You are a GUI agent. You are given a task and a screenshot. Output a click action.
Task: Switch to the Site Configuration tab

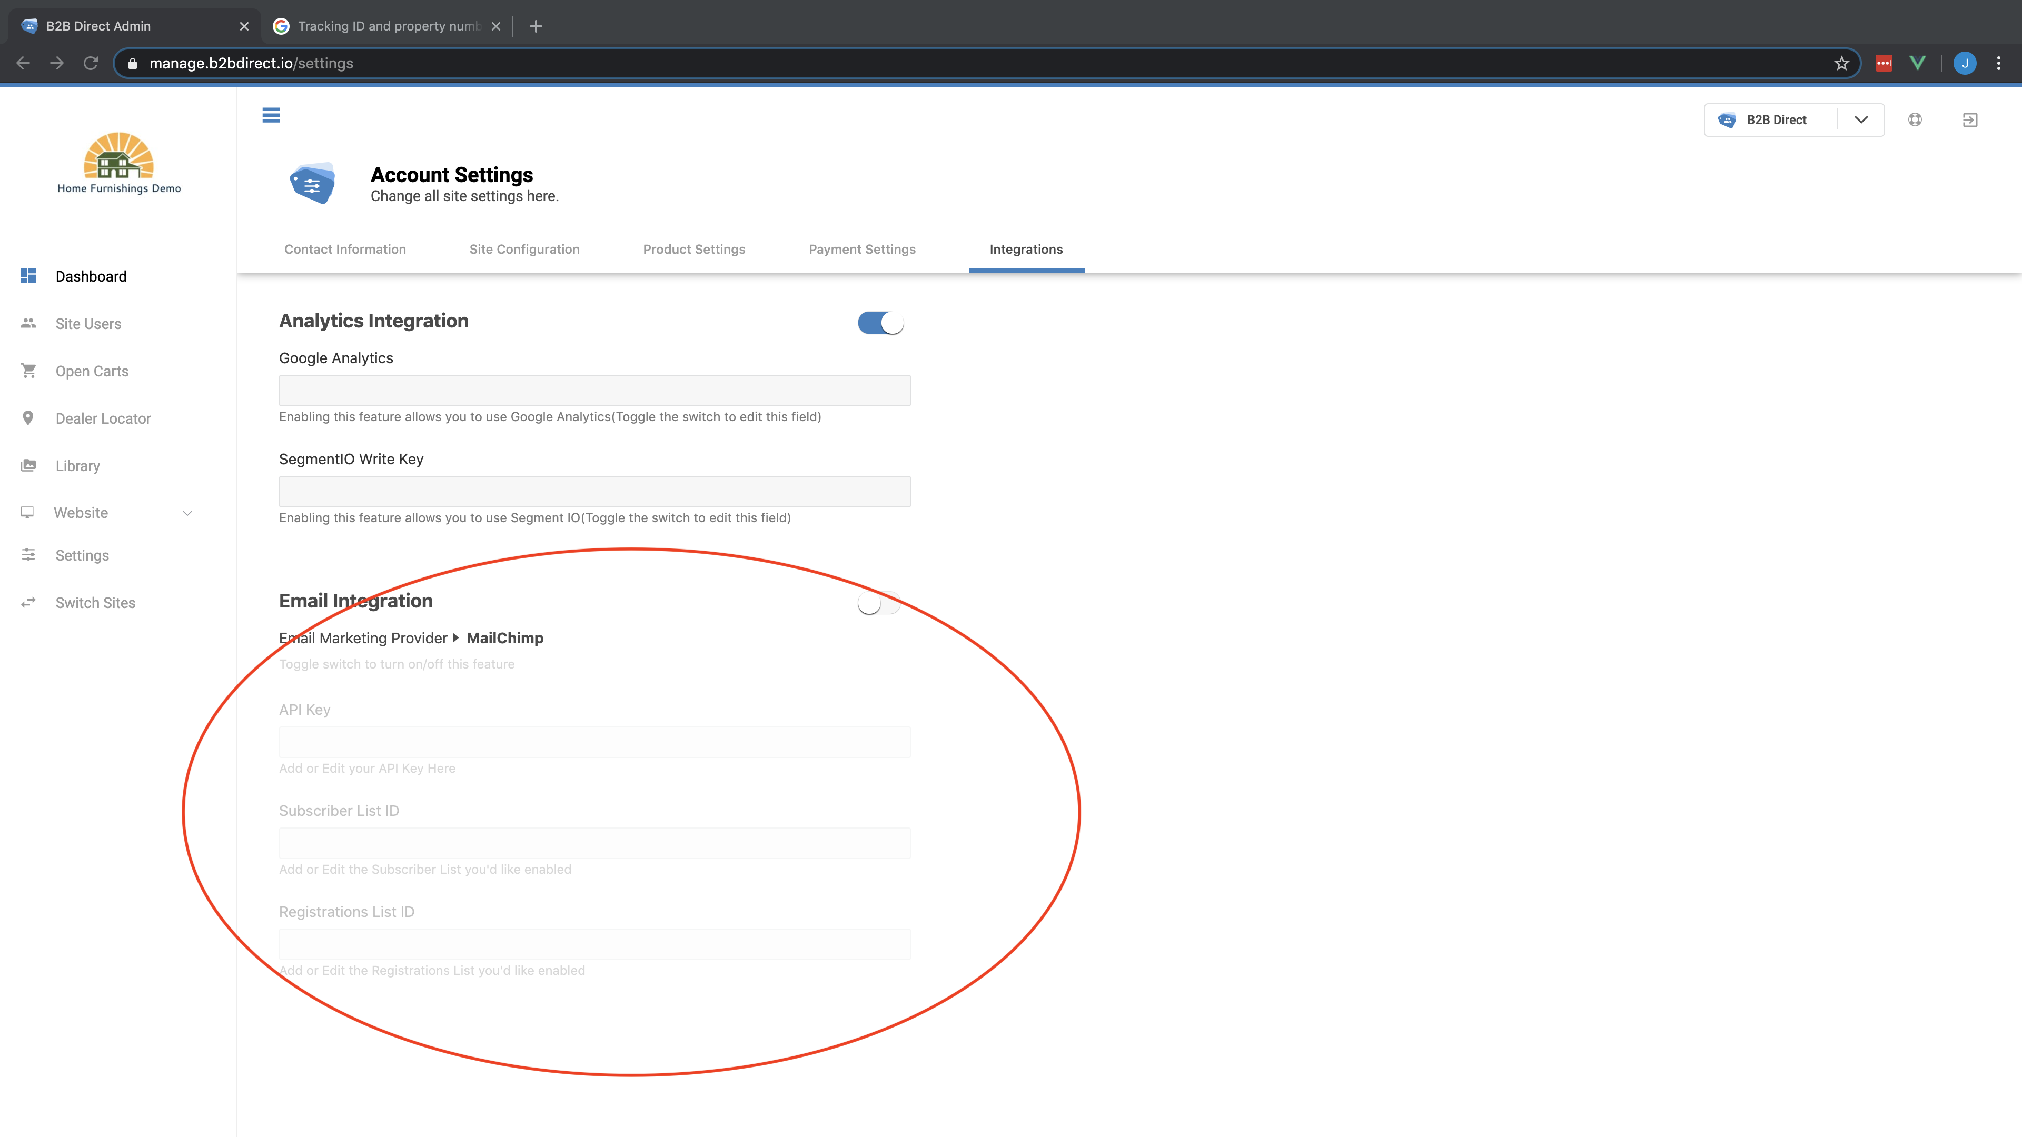point(524,250)
